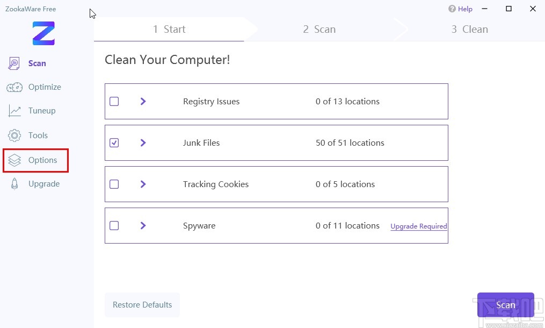Click the Tools gear icon

[14, 136]
